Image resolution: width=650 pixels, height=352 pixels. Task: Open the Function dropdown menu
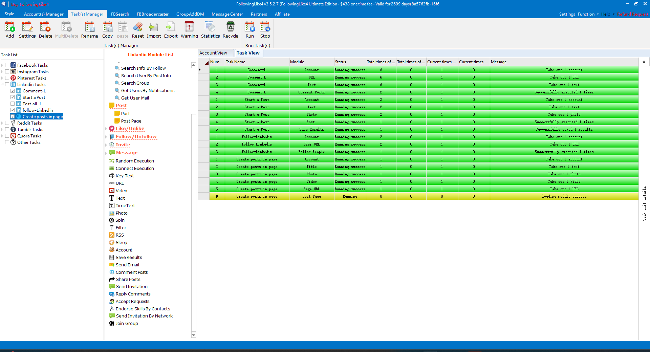(x=588, y=14)
